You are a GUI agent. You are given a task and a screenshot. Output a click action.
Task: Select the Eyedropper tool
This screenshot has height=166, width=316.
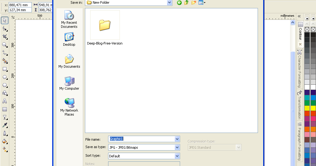coord(5,125)
